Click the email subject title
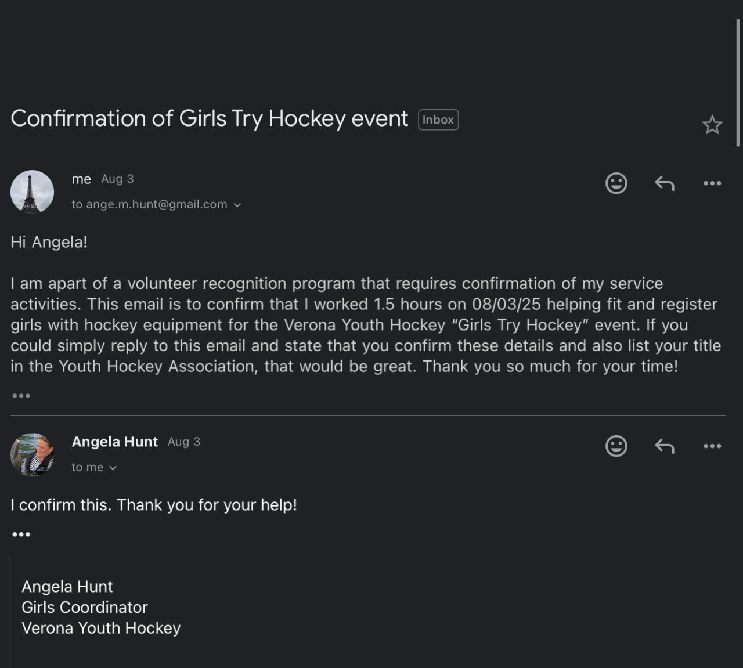The image size is (743, 668). (x=210, y=118)
